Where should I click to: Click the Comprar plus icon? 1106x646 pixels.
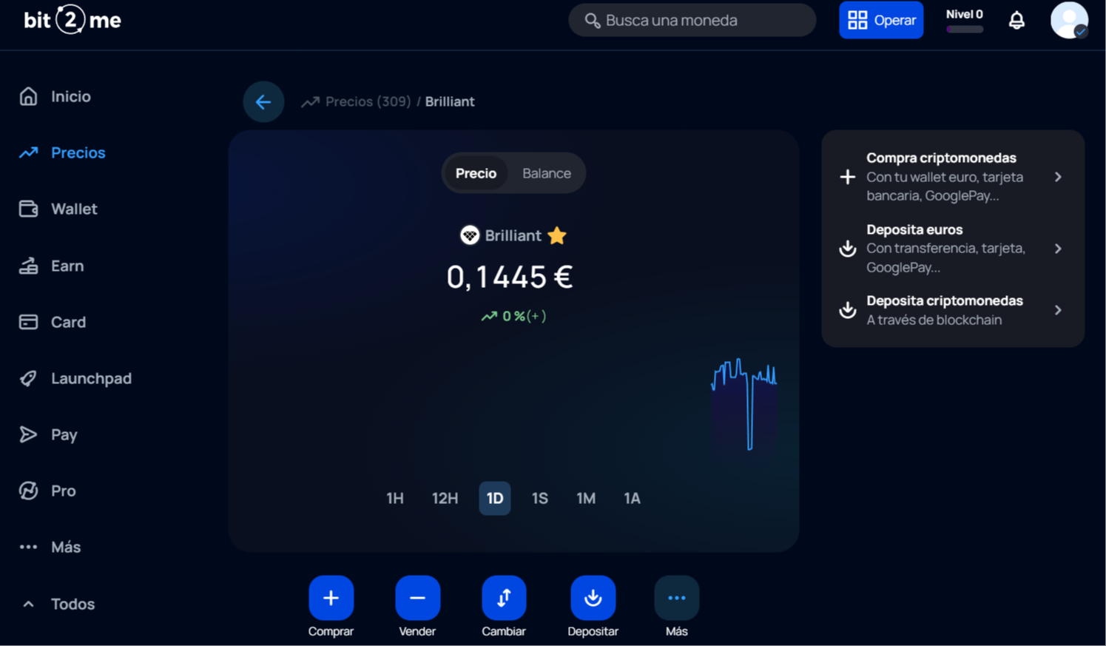pyautogui.click(x=331, y=598)
